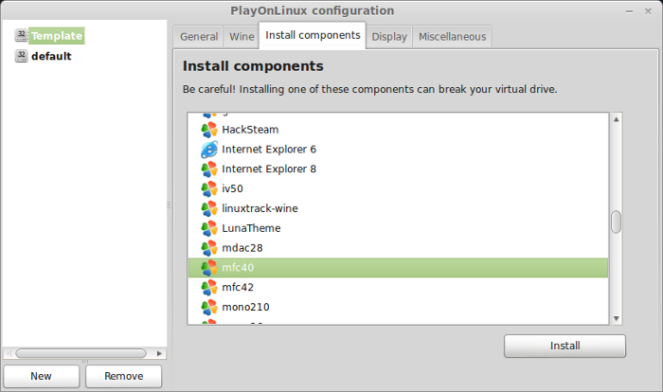Viewport: 663px width, 392px height.
Task: Select the mono210 component icon
Action: (x=209, y=308)
